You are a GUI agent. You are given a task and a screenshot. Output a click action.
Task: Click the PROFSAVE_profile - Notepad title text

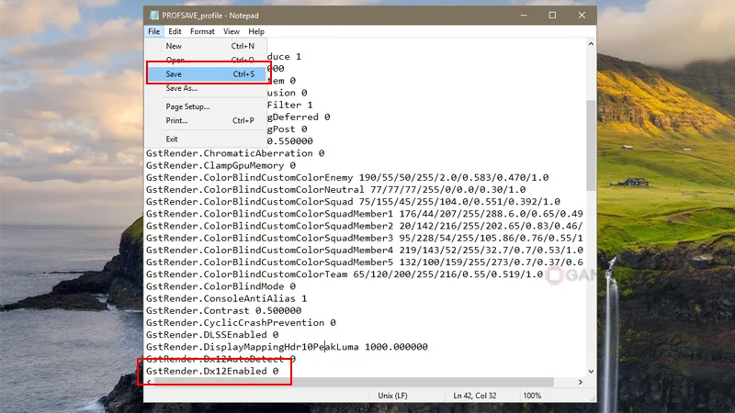click(x=210, y=16)
